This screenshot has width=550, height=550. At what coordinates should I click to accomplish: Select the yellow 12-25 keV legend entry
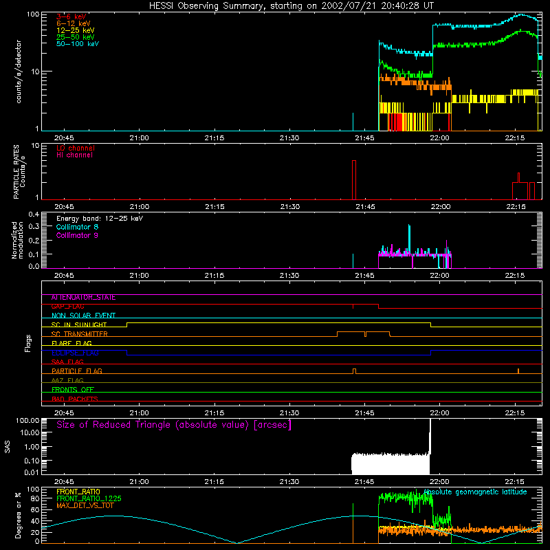[76, 30]
